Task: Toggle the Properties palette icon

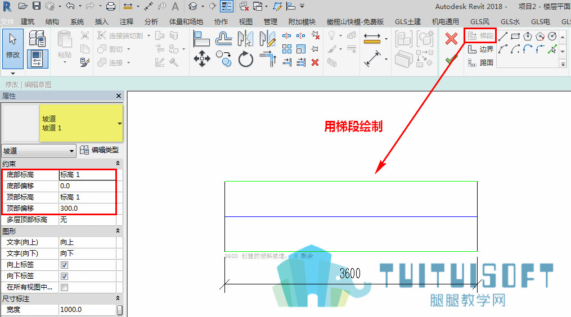Action: point(37,59)
